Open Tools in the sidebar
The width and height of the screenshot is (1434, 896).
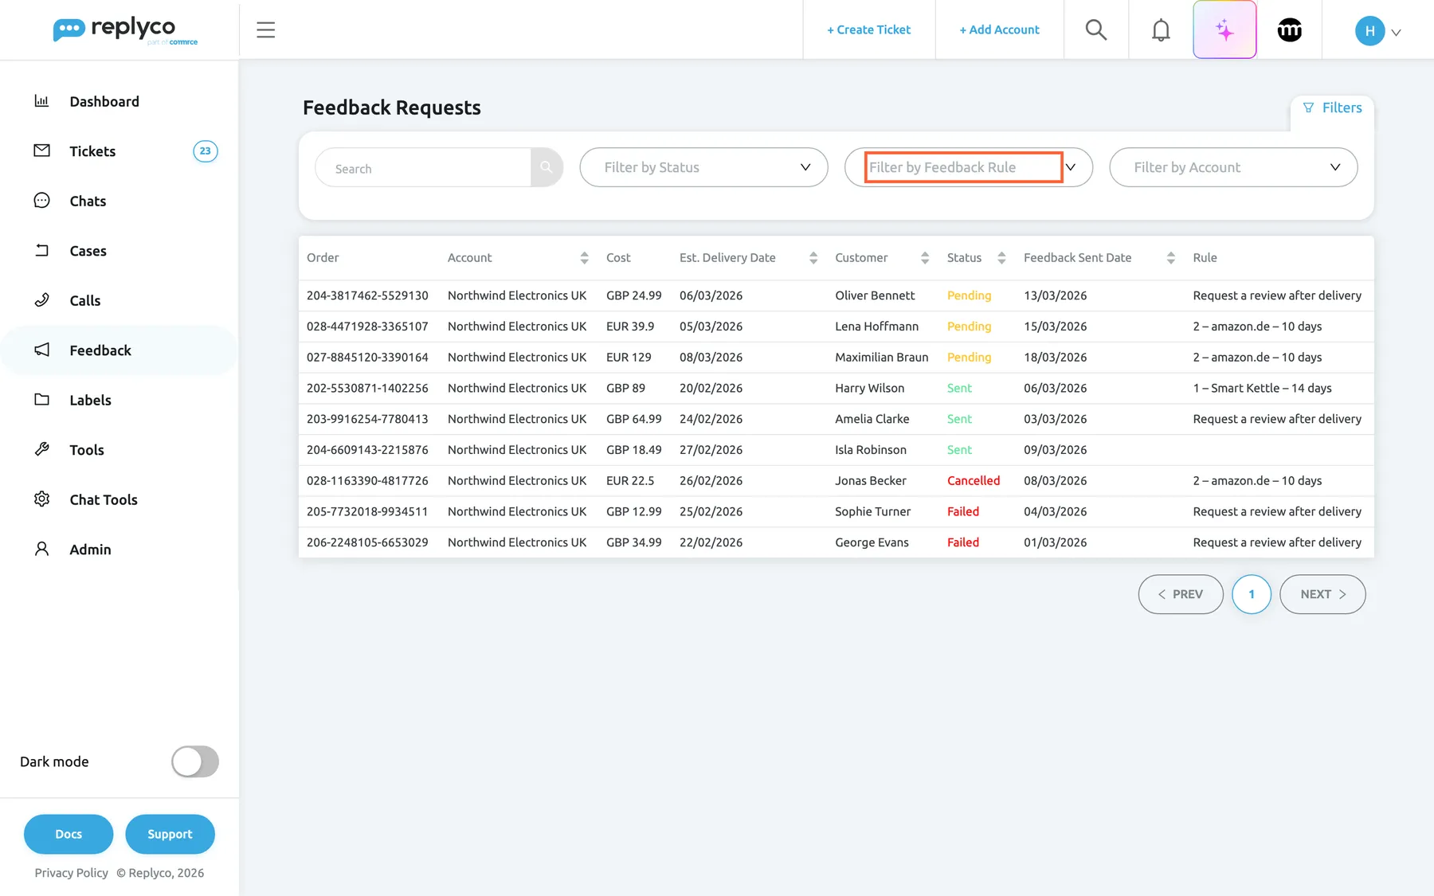119,450
